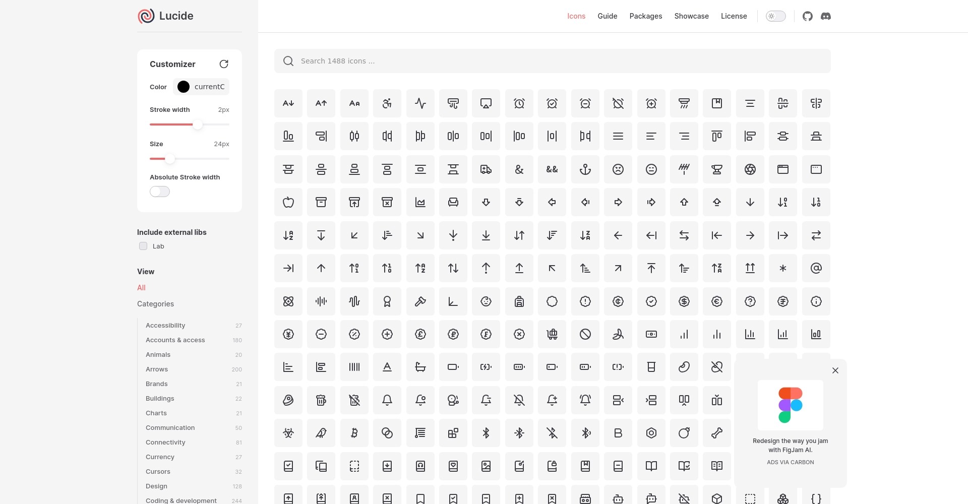The image size is (968, 504).
Task: Open the License nav tab
Action: 734,16
